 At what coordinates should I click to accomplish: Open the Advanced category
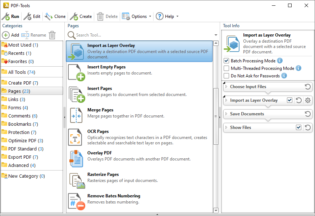click(x=32, y=165)
